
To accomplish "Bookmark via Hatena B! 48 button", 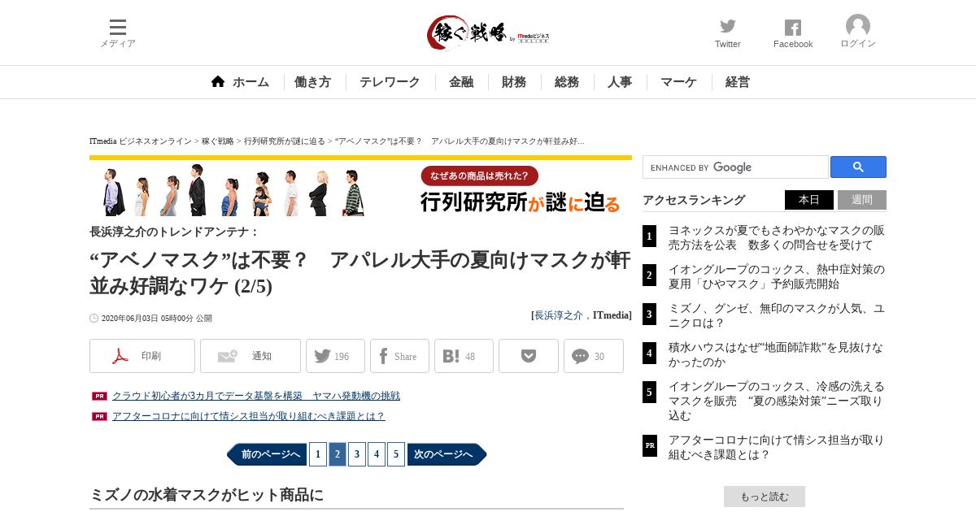I will [464, 356].
